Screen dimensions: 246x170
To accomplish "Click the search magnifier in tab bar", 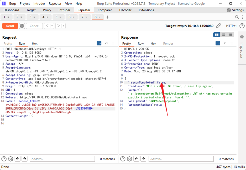I will [237, 17].
